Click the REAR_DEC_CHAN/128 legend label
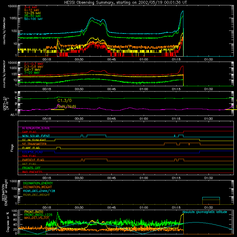Viewport: 237px width, 237px height. point(39,191)
